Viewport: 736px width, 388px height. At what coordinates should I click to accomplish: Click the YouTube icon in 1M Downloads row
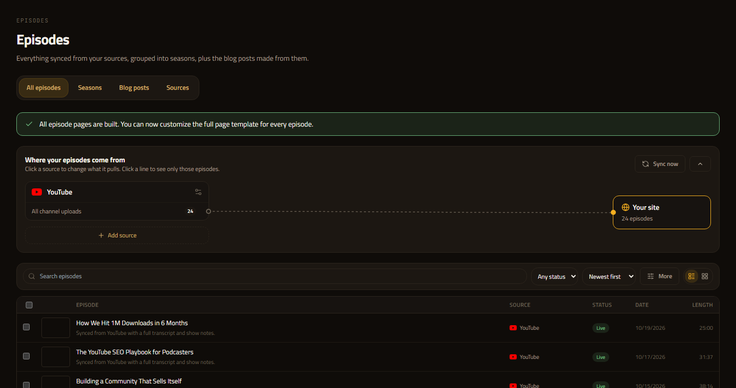[x=513, y=328]
